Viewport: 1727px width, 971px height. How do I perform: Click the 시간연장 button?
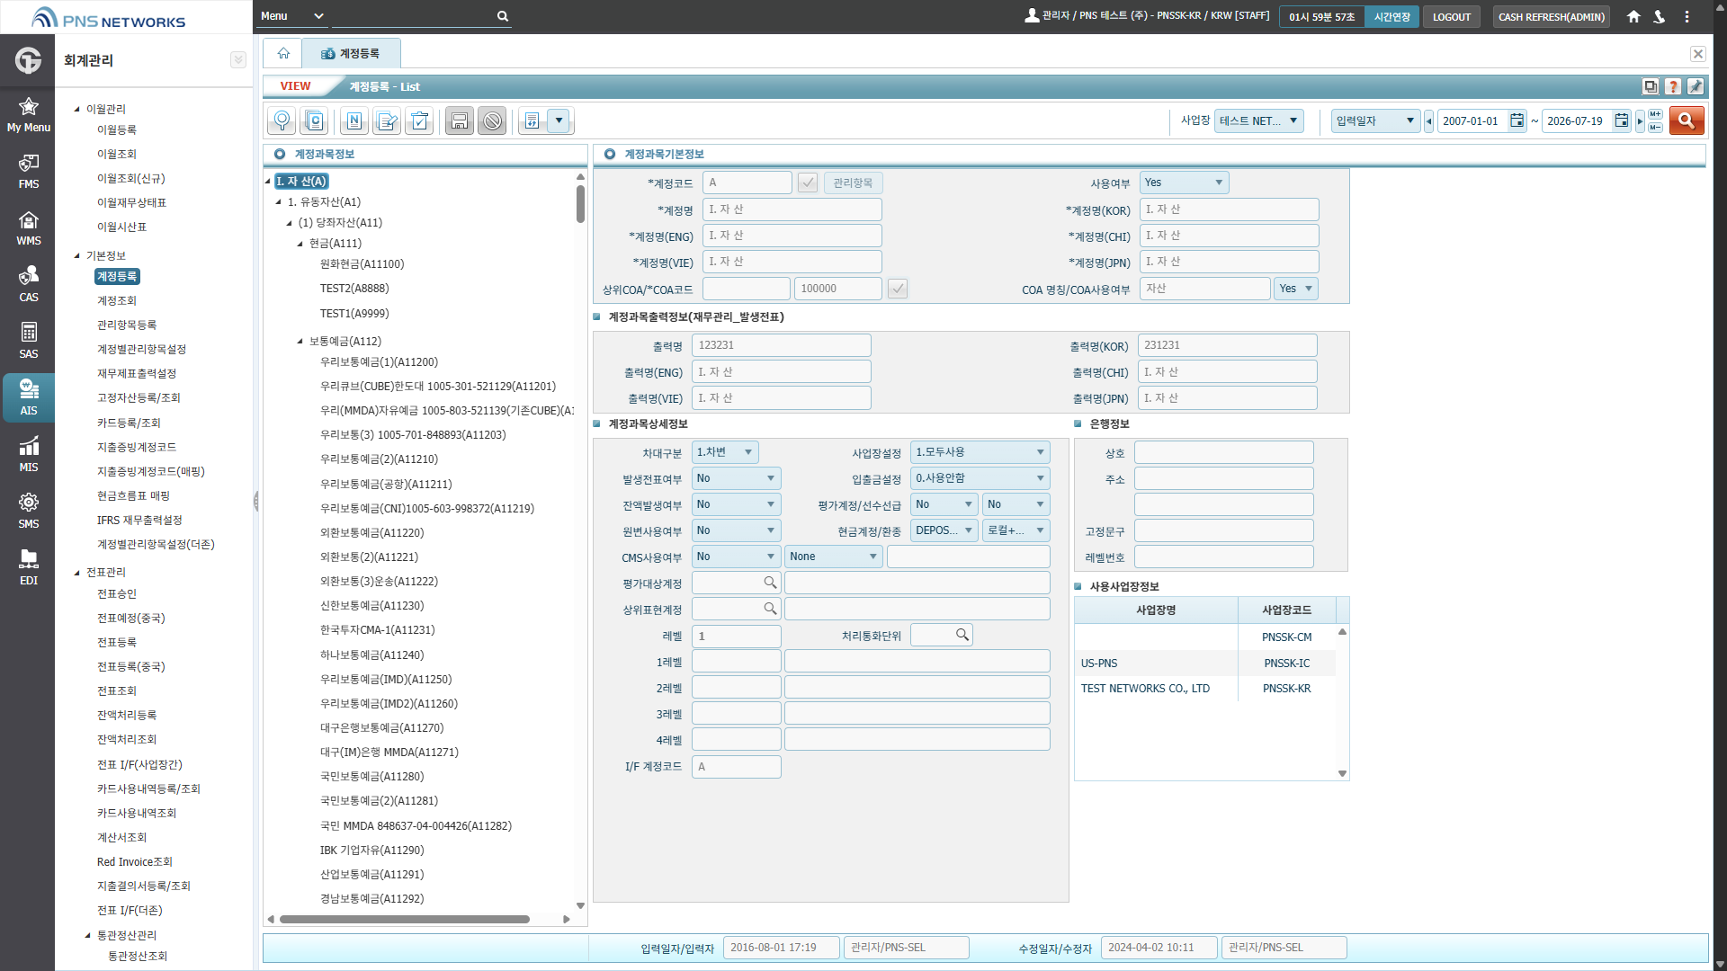pyautogui.click(x=1391, y=17)
